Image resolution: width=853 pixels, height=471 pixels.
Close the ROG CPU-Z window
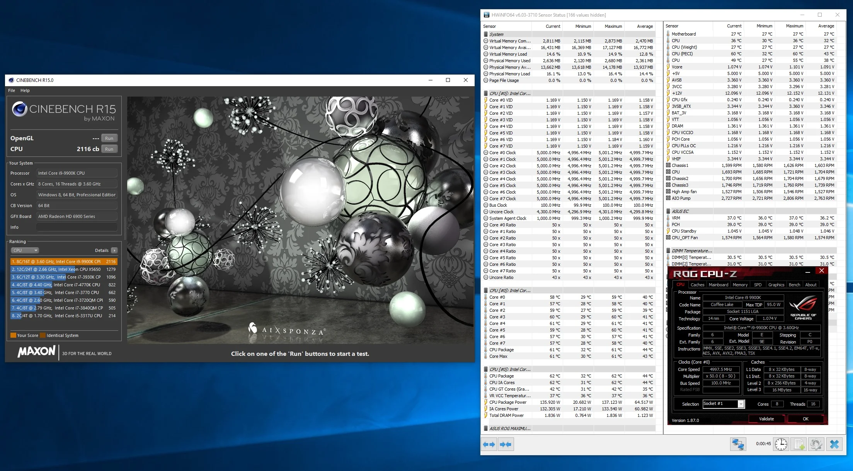[x=822, y=271]
